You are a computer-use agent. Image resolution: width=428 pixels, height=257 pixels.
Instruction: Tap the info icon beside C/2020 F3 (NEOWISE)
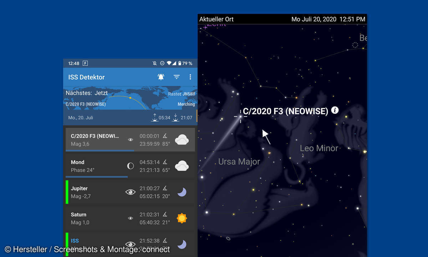click(x=335, y=110)
